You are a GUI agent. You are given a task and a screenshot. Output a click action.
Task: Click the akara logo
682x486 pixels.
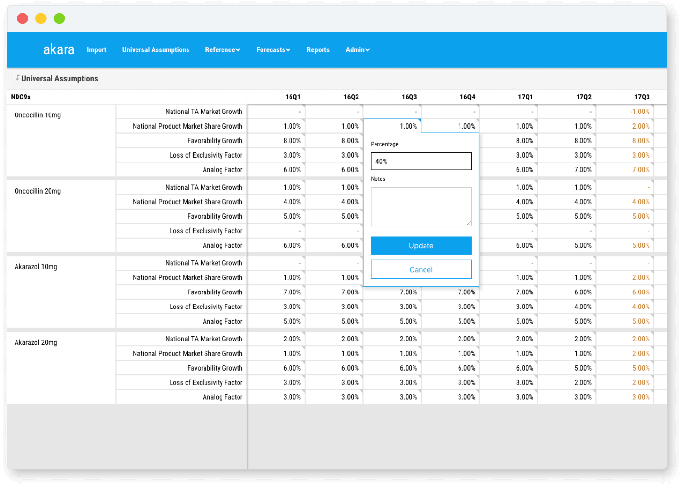tap(59, 49)
